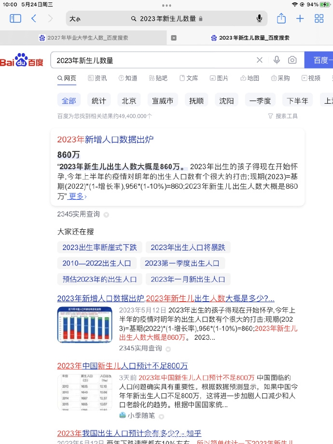Show the tab overview grid
This screenshot has width=333, height=444.
pos(319,19)
